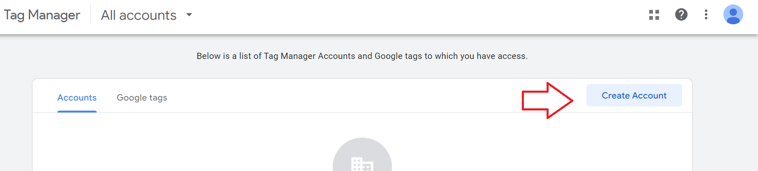Click the word 'Manager' in the header title
This screenshot has height=171, width=758.
coord(54,15)
